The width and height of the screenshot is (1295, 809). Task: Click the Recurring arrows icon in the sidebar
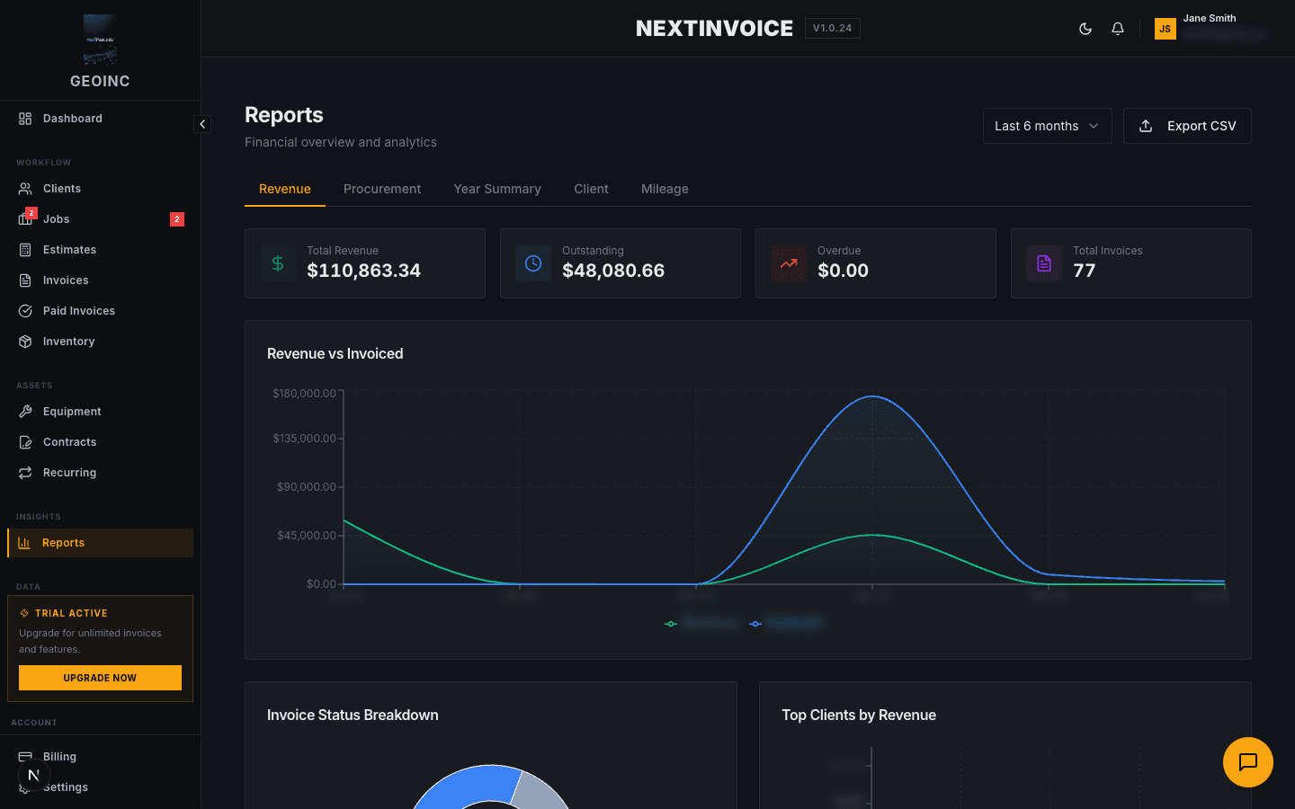coord(25,473)
